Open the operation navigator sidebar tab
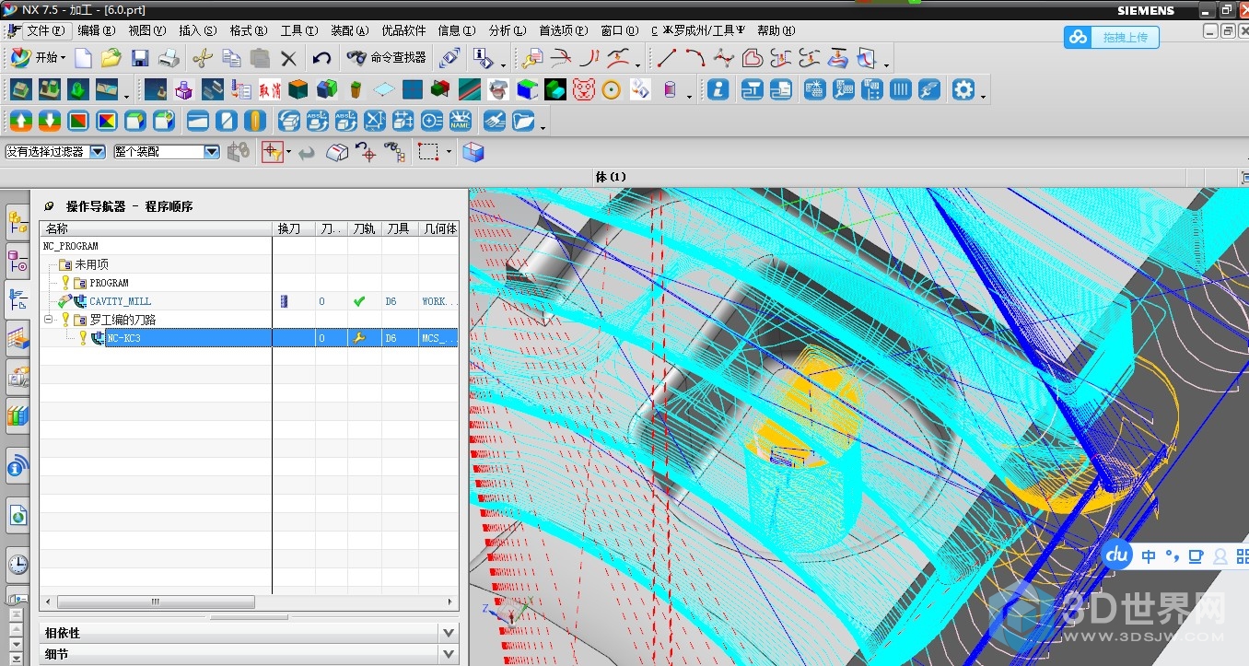 click(18, 298)
